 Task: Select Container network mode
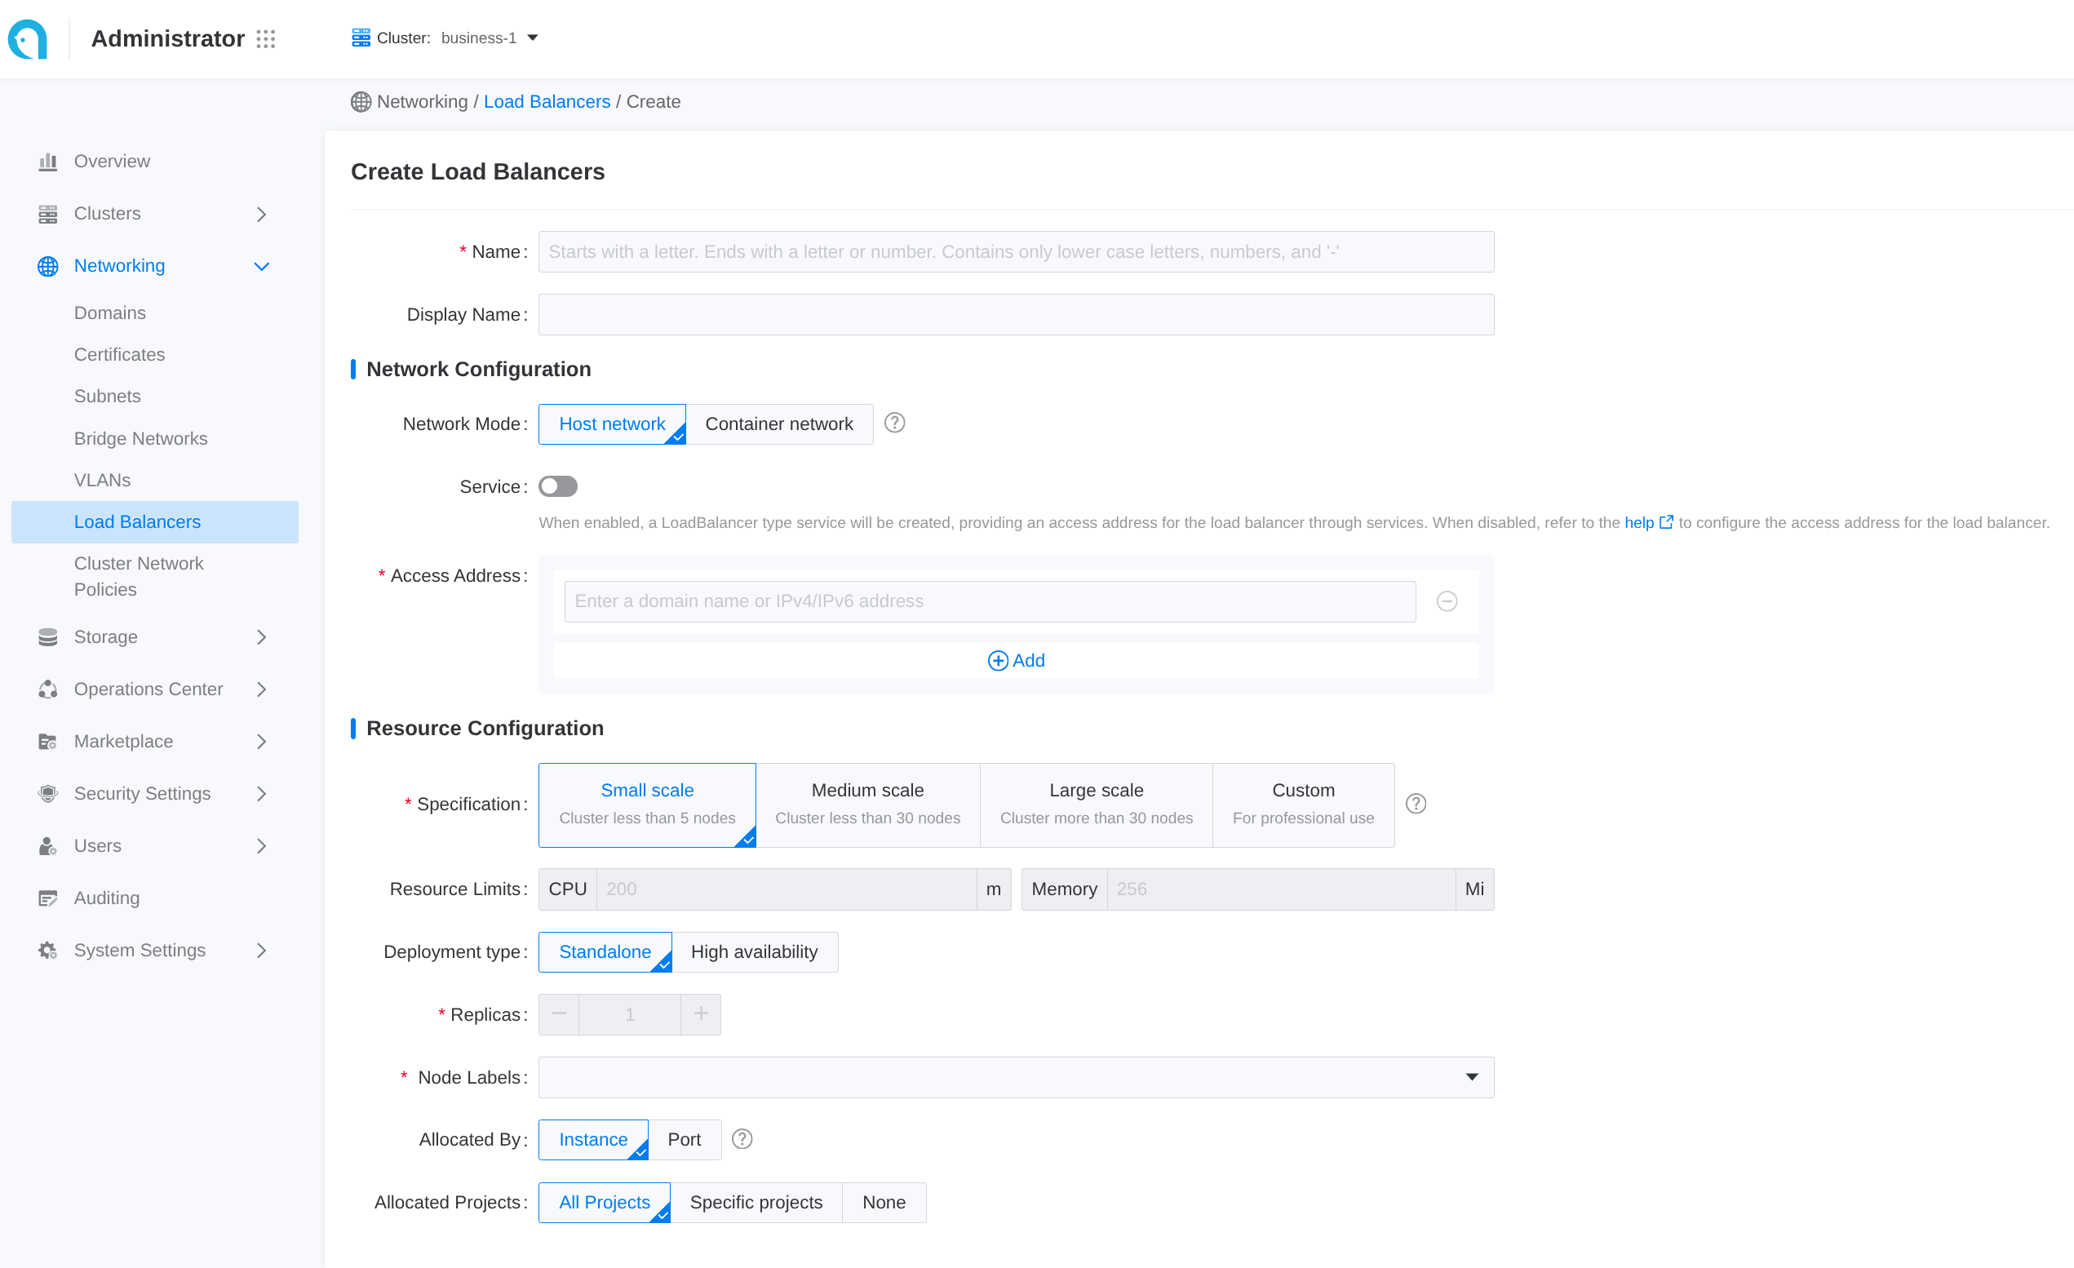pyautogui.click(x=778, y=424)
